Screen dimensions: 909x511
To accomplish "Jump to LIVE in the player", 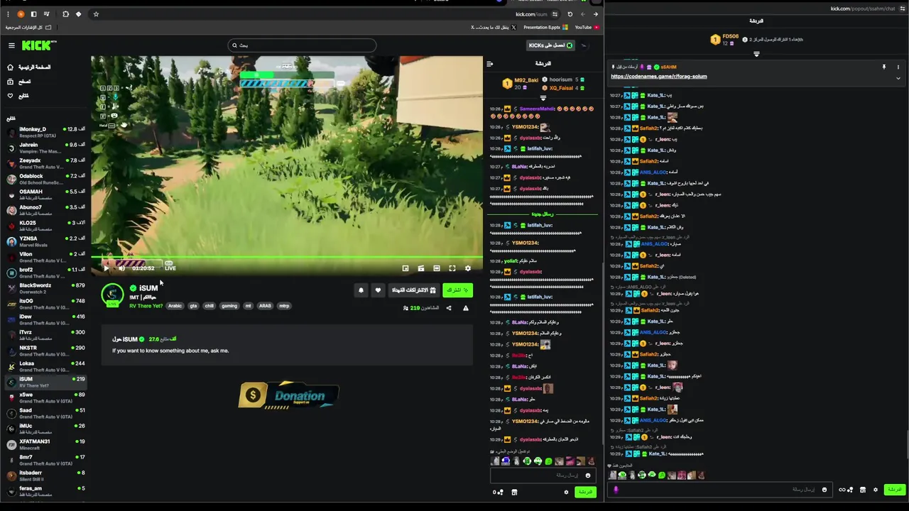I will click(170, 268).
